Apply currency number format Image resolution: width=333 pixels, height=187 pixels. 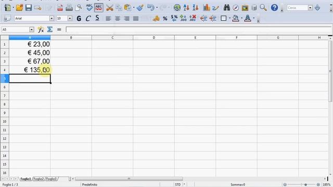pos(156,19)
